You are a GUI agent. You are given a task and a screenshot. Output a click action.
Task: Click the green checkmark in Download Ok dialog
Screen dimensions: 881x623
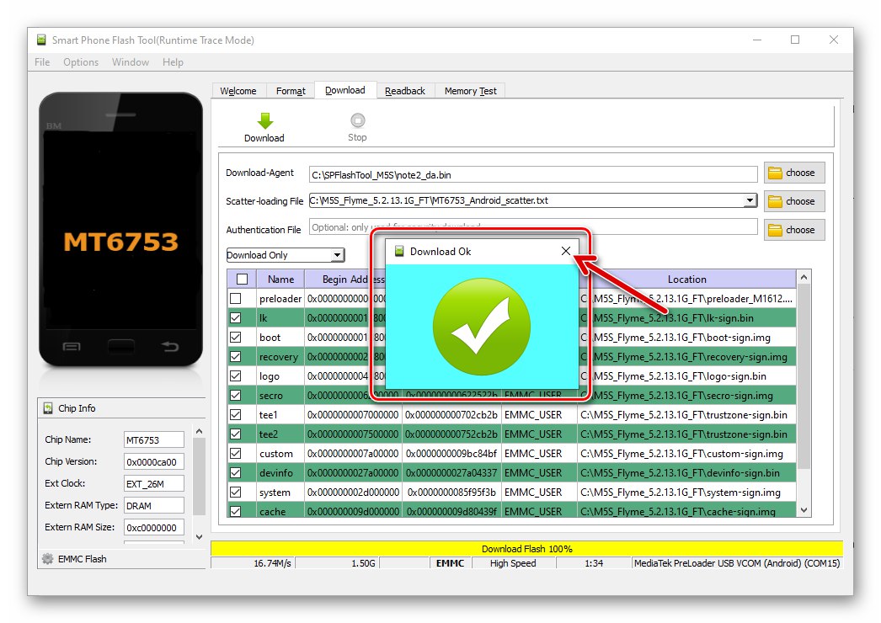(481, 325)
